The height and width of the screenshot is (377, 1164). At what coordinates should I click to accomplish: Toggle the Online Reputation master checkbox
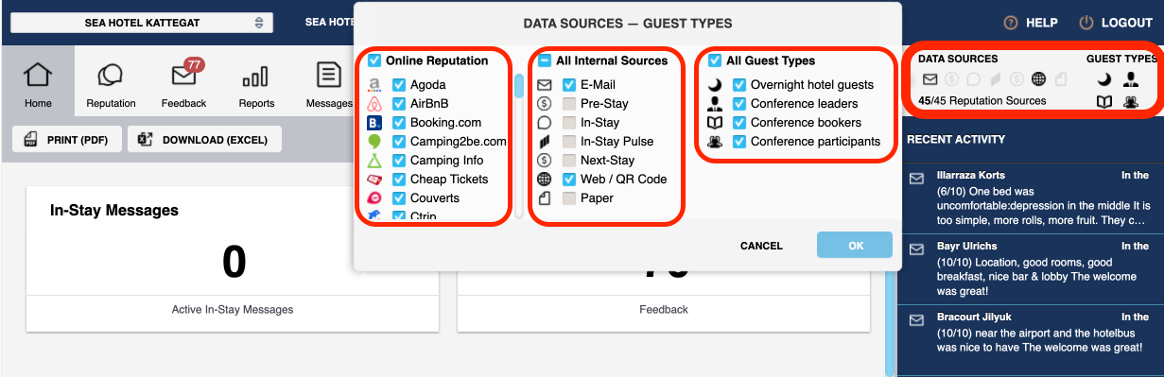click(x=375, y=60)
